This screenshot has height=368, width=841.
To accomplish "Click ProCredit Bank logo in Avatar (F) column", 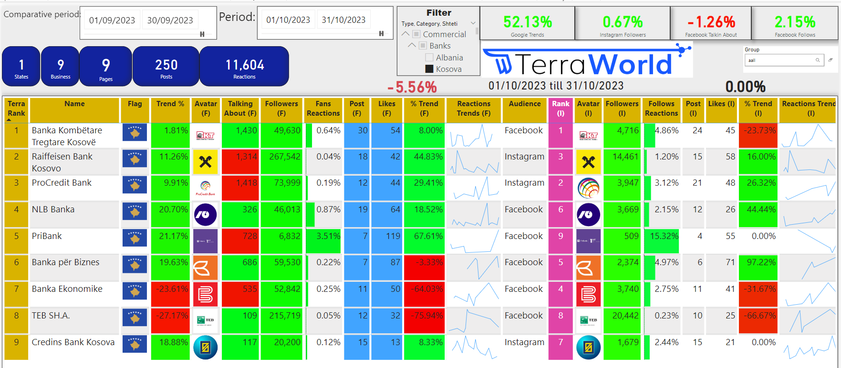I will pos(206,188).
